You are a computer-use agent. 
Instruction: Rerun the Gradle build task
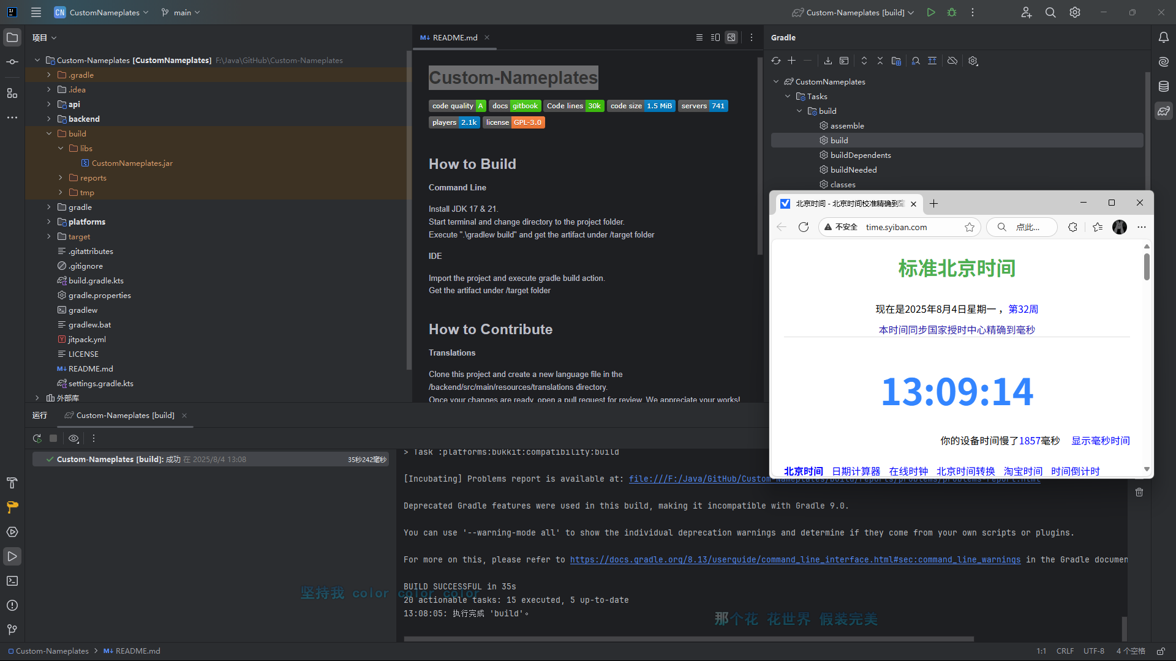tap(37, 438)
